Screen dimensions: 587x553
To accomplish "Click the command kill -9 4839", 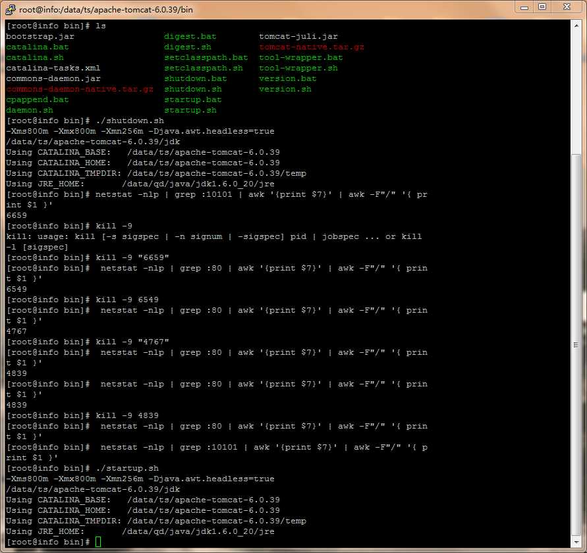I will coord(127,415).
